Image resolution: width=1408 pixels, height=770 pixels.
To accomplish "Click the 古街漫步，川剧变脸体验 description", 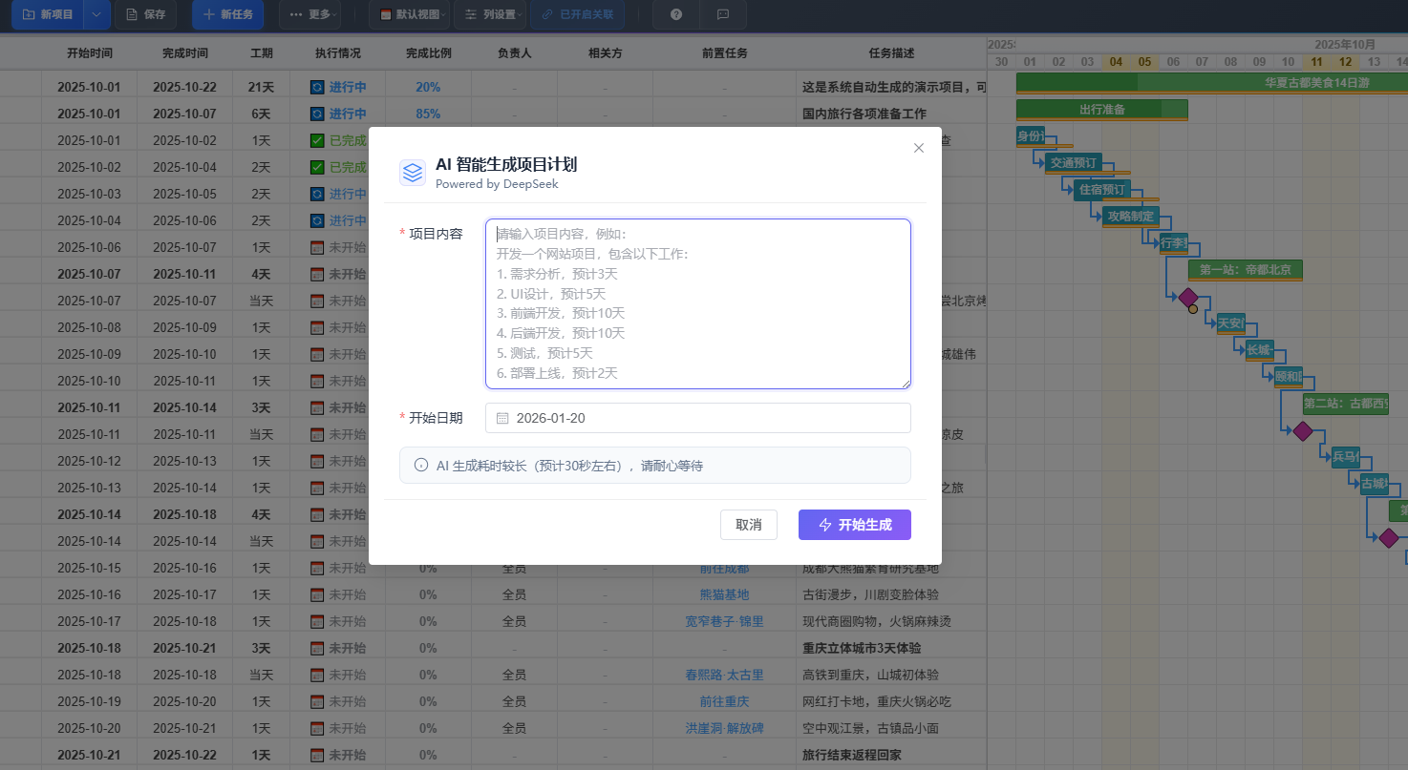I will [871, 594].
